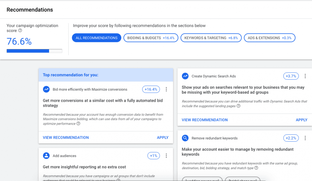Image resolution: width=312 pixels, height=181 pixels.
Task: Click magnifier icon on Remove redundant keywords card
Action: 185,138
